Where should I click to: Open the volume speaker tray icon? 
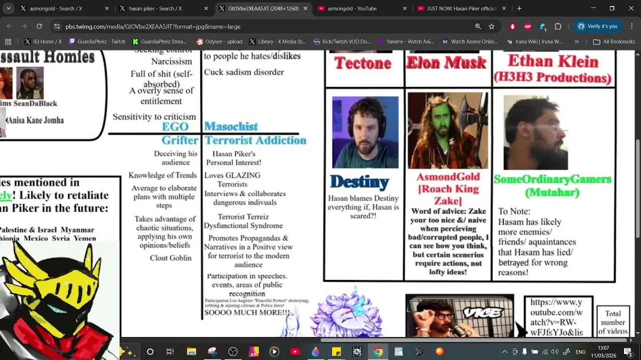point(555,351)
